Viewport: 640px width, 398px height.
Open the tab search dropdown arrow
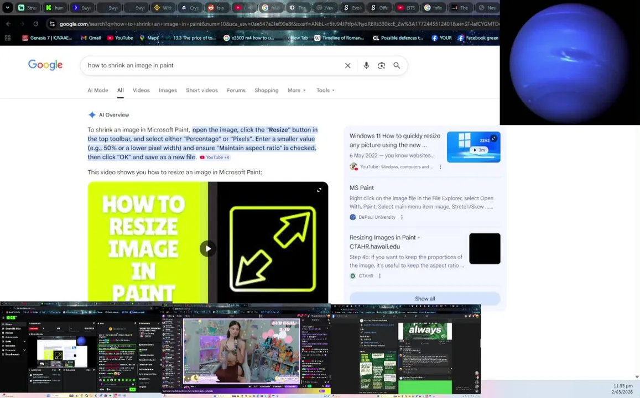click(x=7, y=7)
